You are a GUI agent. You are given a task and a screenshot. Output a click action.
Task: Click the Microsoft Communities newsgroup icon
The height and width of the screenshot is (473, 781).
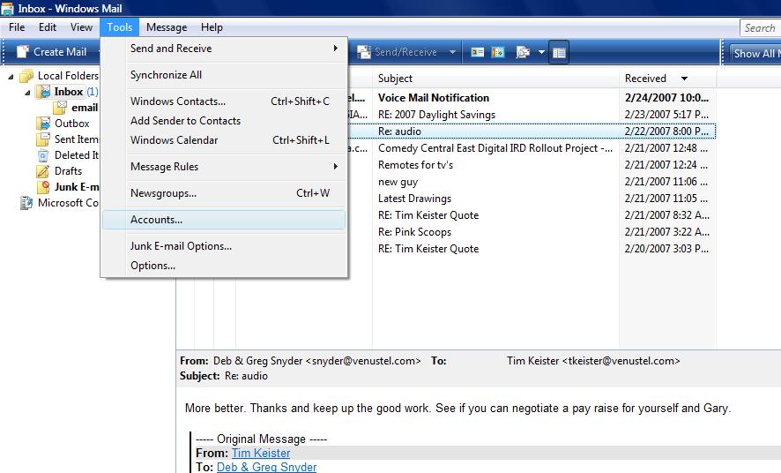[x=26, y=203]
